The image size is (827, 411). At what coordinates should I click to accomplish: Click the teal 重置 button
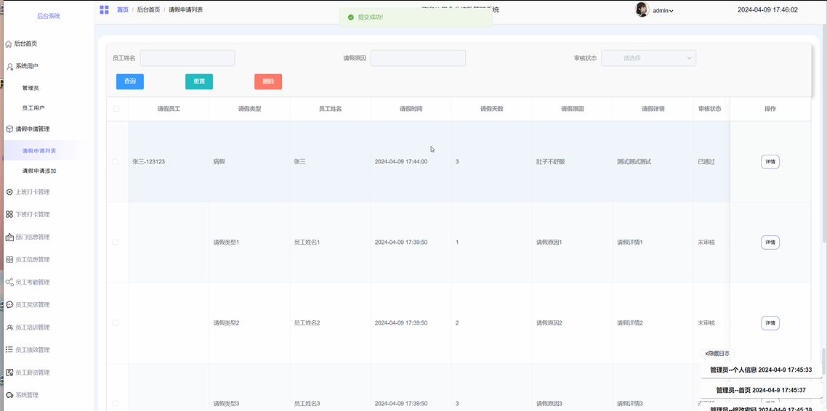(x=199, y=81)
